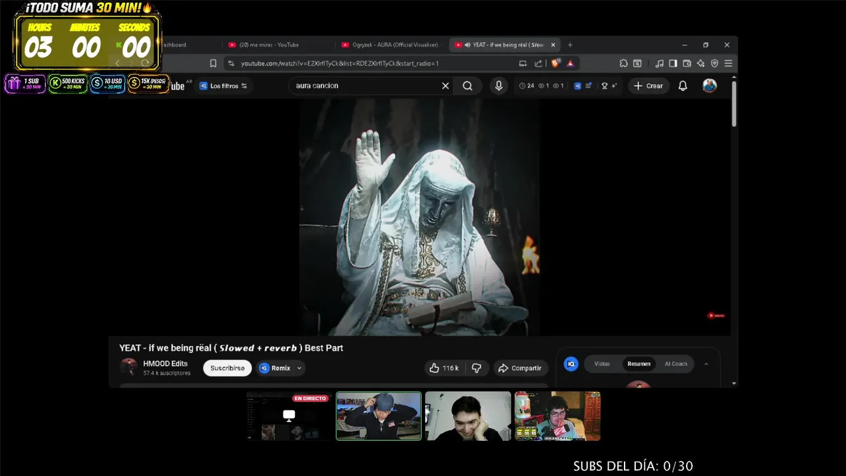Click the site info icon beside URL
The image size is (846, 476).
231,63
